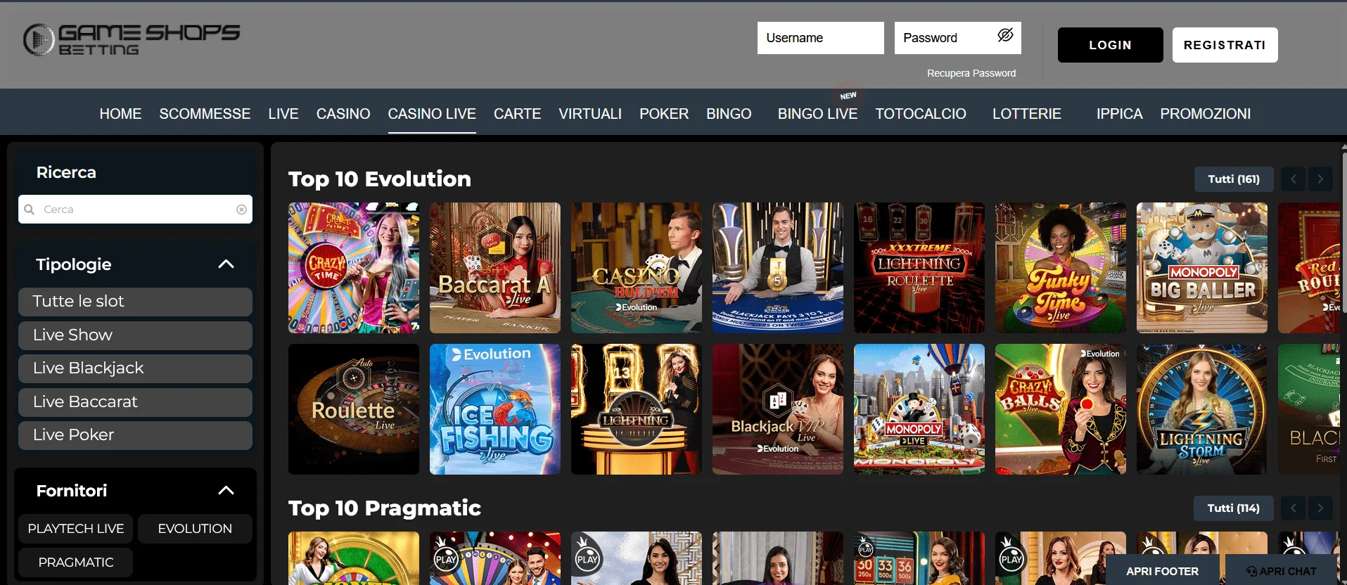Click the Recupera Password link
Screen dimensions: 1347x585
coord(971,73)
